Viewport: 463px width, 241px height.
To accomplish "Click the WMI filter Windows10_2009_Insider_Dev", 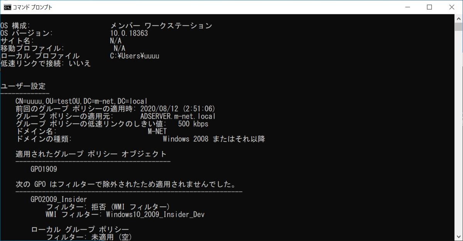I will click(x=155, y=214).
